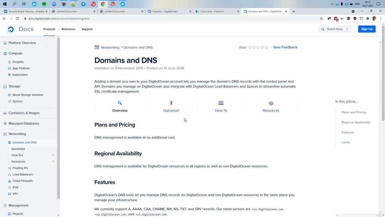
Task: Click the Networking section icon
Action: (5, 134)
